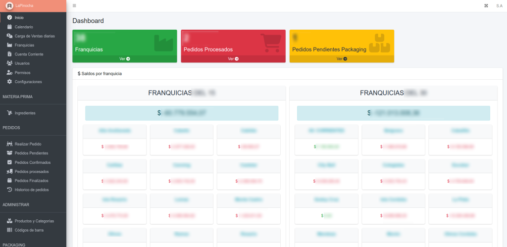Toggle the hamburger sidebar menu
Viewport: 507px width, 247px height.
(x=74, y=6)
